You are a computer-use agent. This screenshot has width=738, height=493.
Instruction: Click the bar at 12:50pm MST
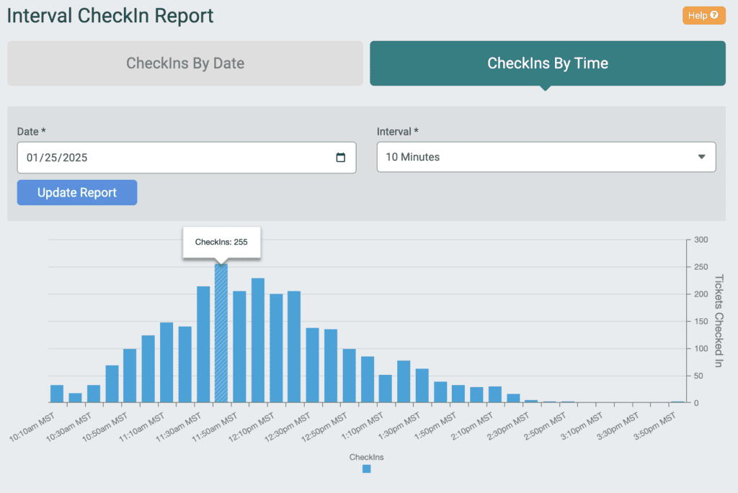(350, 376)
